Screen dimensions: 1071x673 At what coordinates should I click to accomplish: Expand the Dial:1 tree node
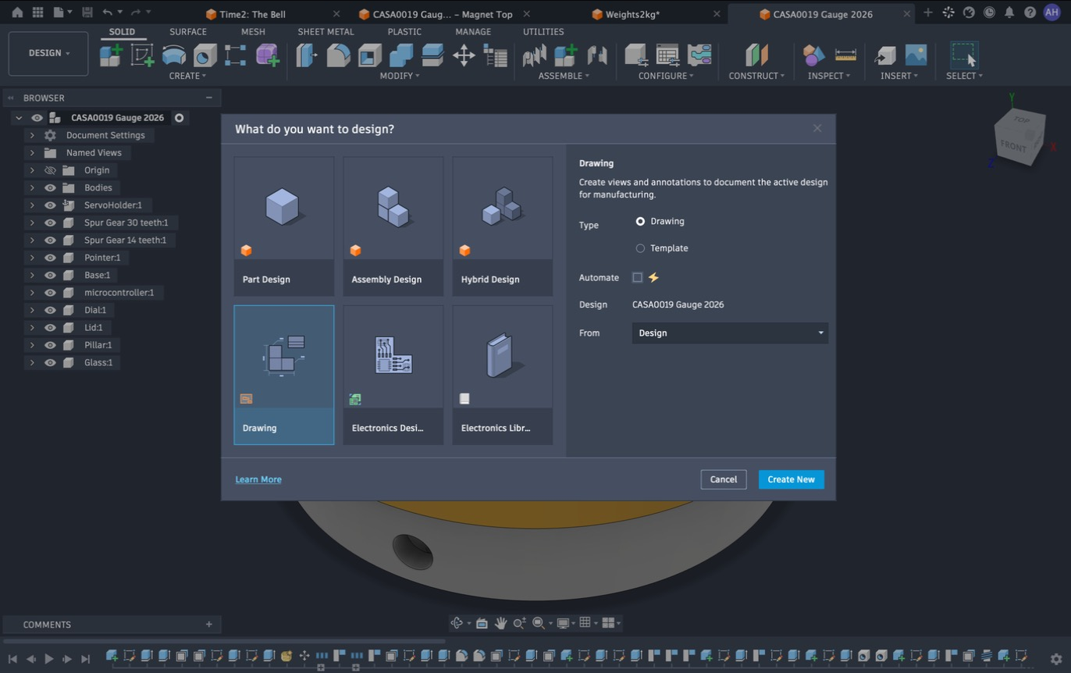click(32, 310)
